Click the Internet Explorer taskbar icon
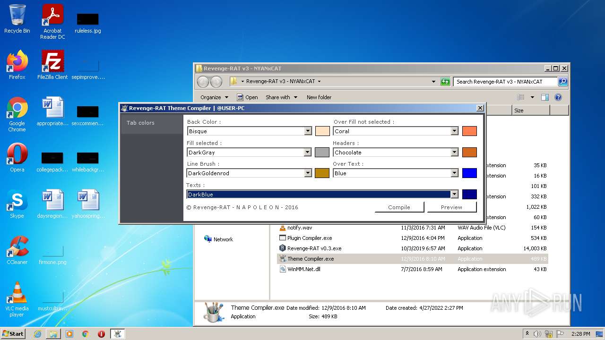 coord(37,334)
